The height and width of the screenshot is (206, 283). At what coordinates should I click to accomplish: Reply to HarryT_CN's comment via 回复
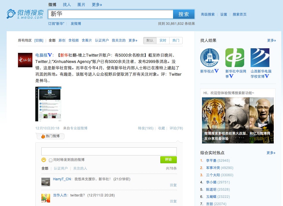click(173, 185)
